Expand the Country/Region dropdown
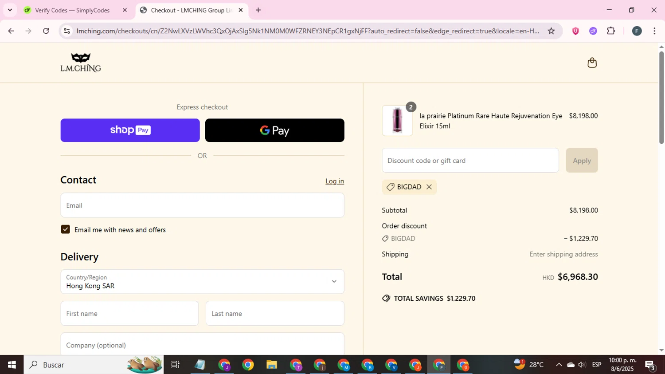The height and width of the screenshot is (374, 665). [202, 282]
